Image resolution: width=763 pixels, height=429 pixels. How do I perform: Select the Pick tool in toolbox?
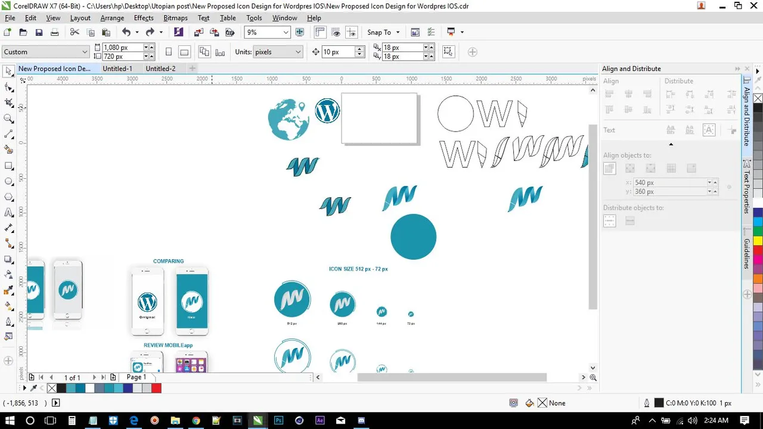click(9, 71)
